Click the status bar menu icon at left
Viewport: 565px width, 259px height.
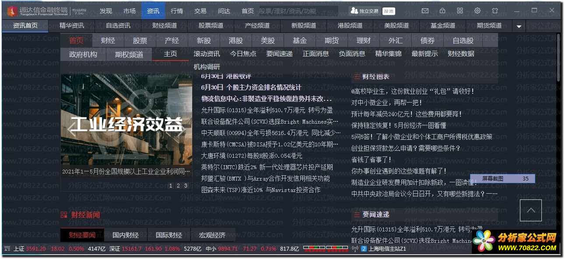[7, 249]
